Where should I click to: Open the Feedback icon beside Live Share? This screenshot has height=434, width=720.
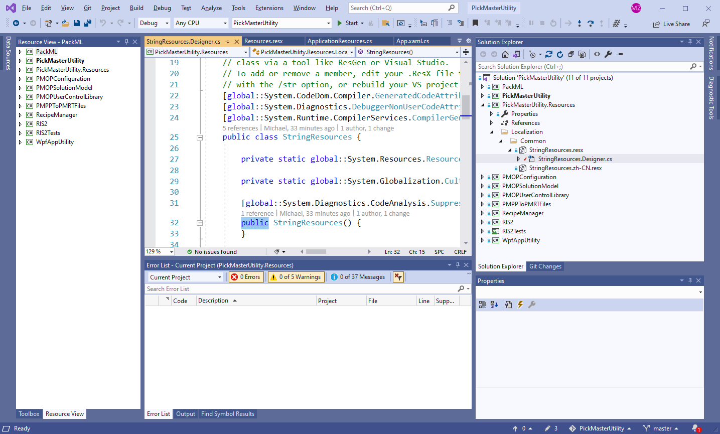[x=706, y=23]
